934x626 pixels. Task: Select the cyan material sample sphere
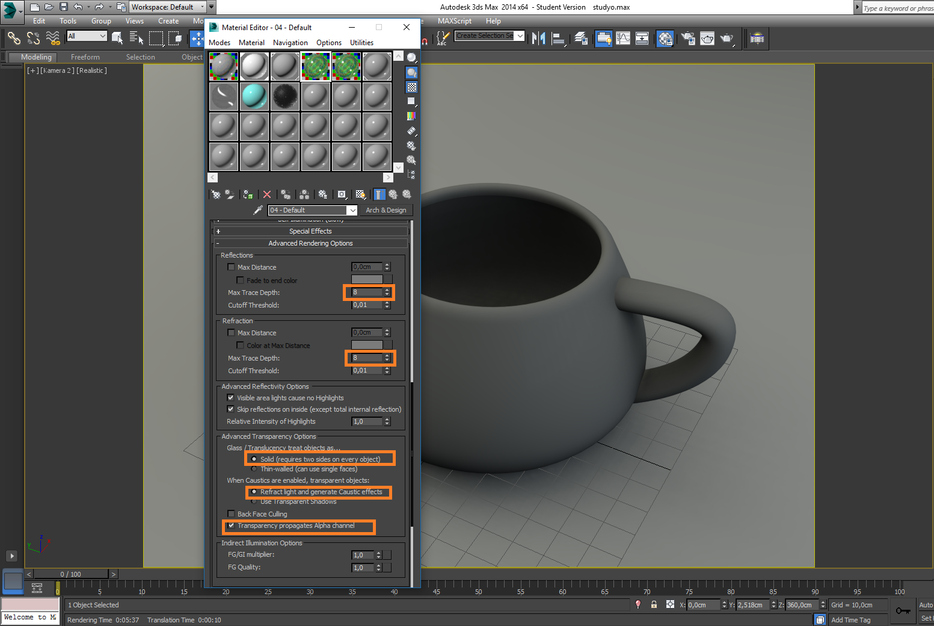pos(254,96)
